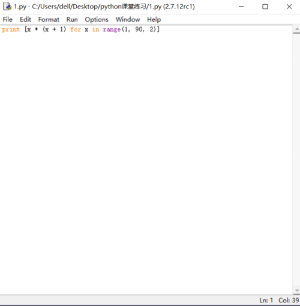The image size is (300, 306).
Task: Click the number 90 in the code
Action: (139, 29)
